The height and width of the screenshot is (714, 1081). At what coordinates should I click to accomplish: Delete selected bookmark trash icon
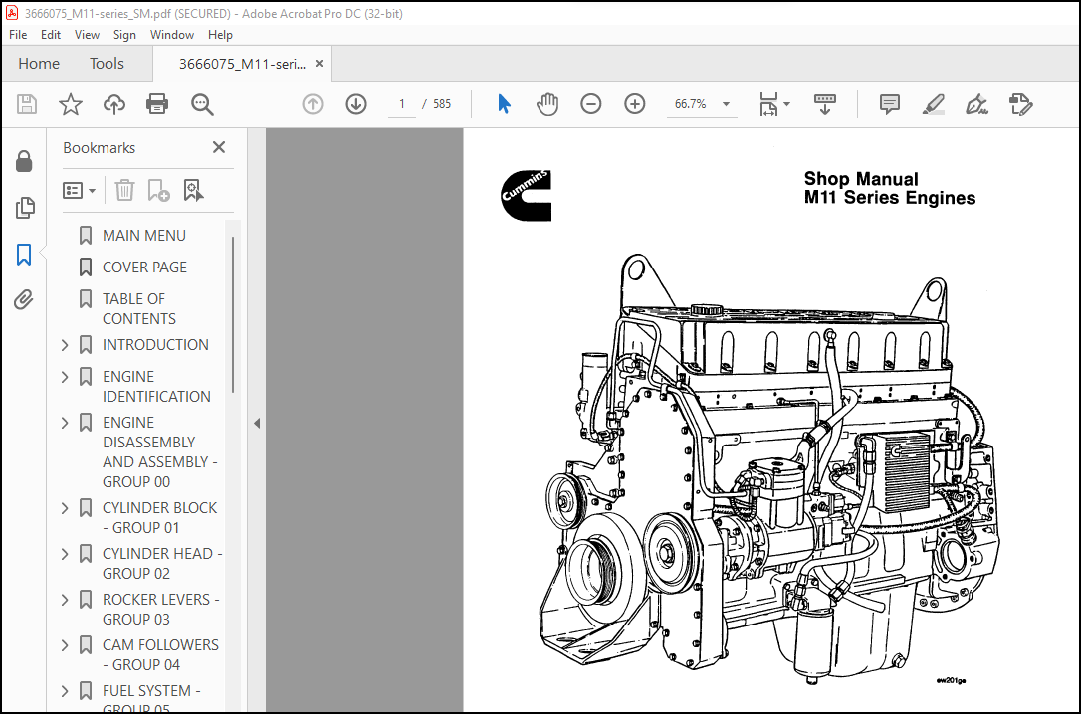point(124,190)
